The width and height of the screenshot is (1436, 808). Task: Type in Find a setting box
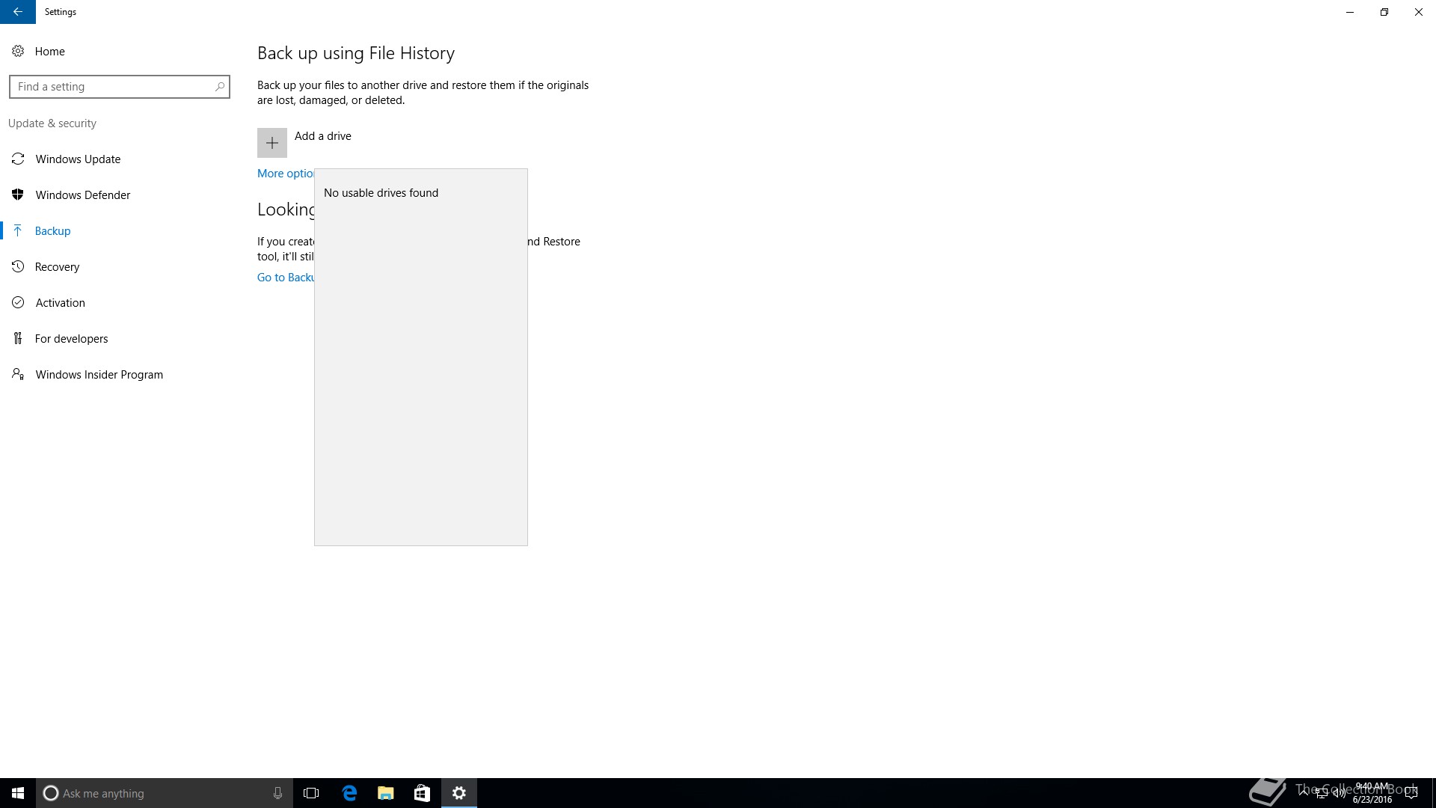pos(112,87)
